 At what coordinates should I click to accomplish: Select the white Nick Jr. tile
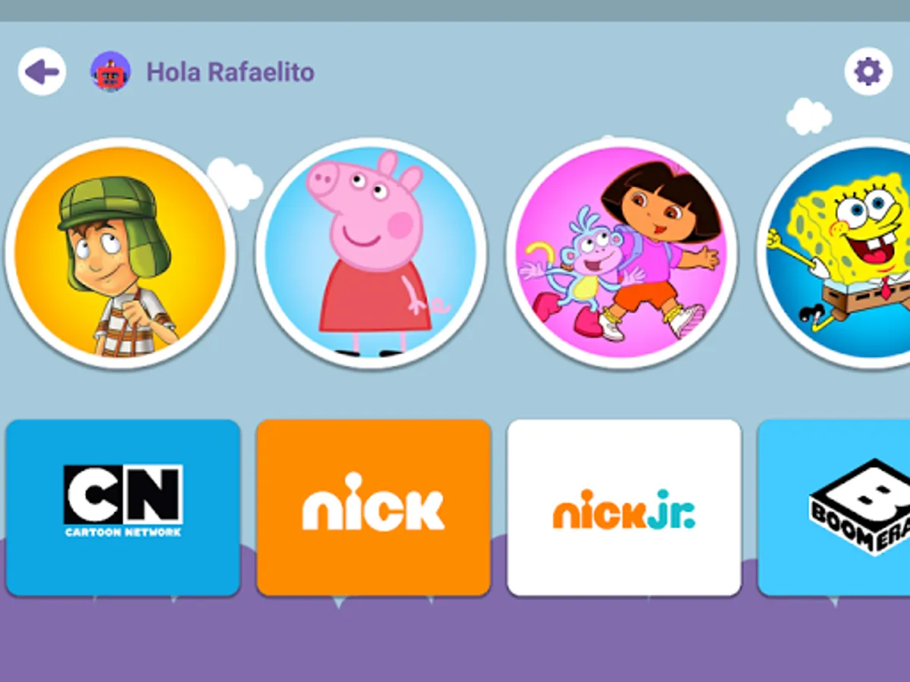click(x=624, y=508)
